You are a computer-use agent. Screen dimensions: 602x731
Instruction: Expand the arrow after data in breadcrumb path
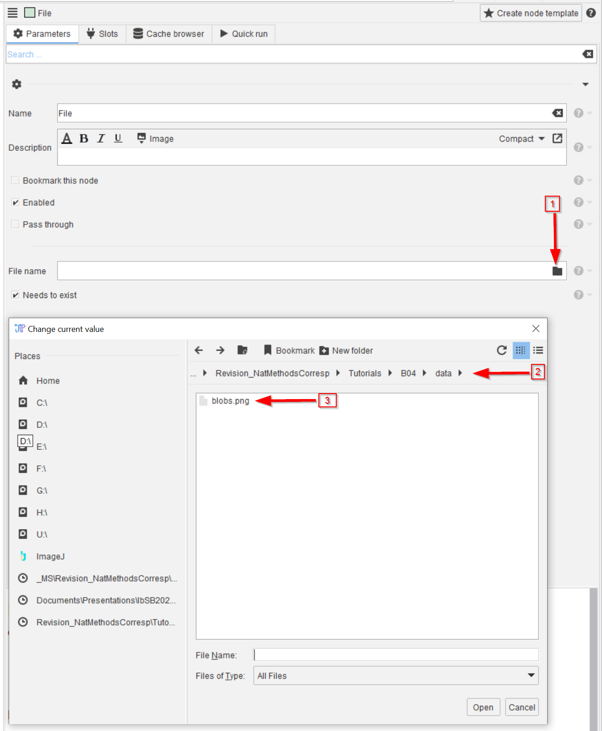(460, 373)
